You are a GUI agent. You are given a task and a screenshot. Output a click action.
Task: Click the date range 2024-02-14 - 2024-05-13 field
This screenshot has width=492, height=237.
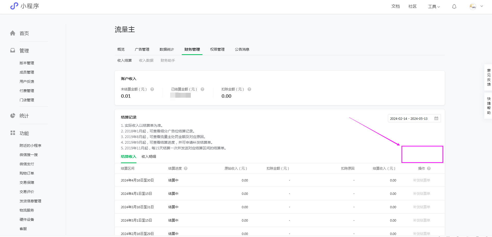414,118
